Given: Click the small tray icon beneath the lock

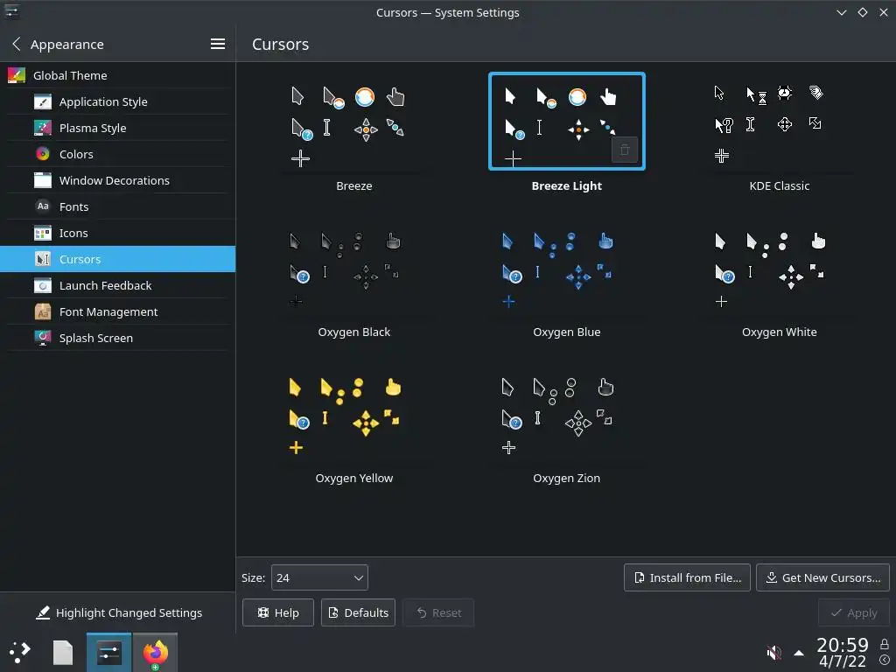Looking at the screenshot, I should click(x=885, y=661).
